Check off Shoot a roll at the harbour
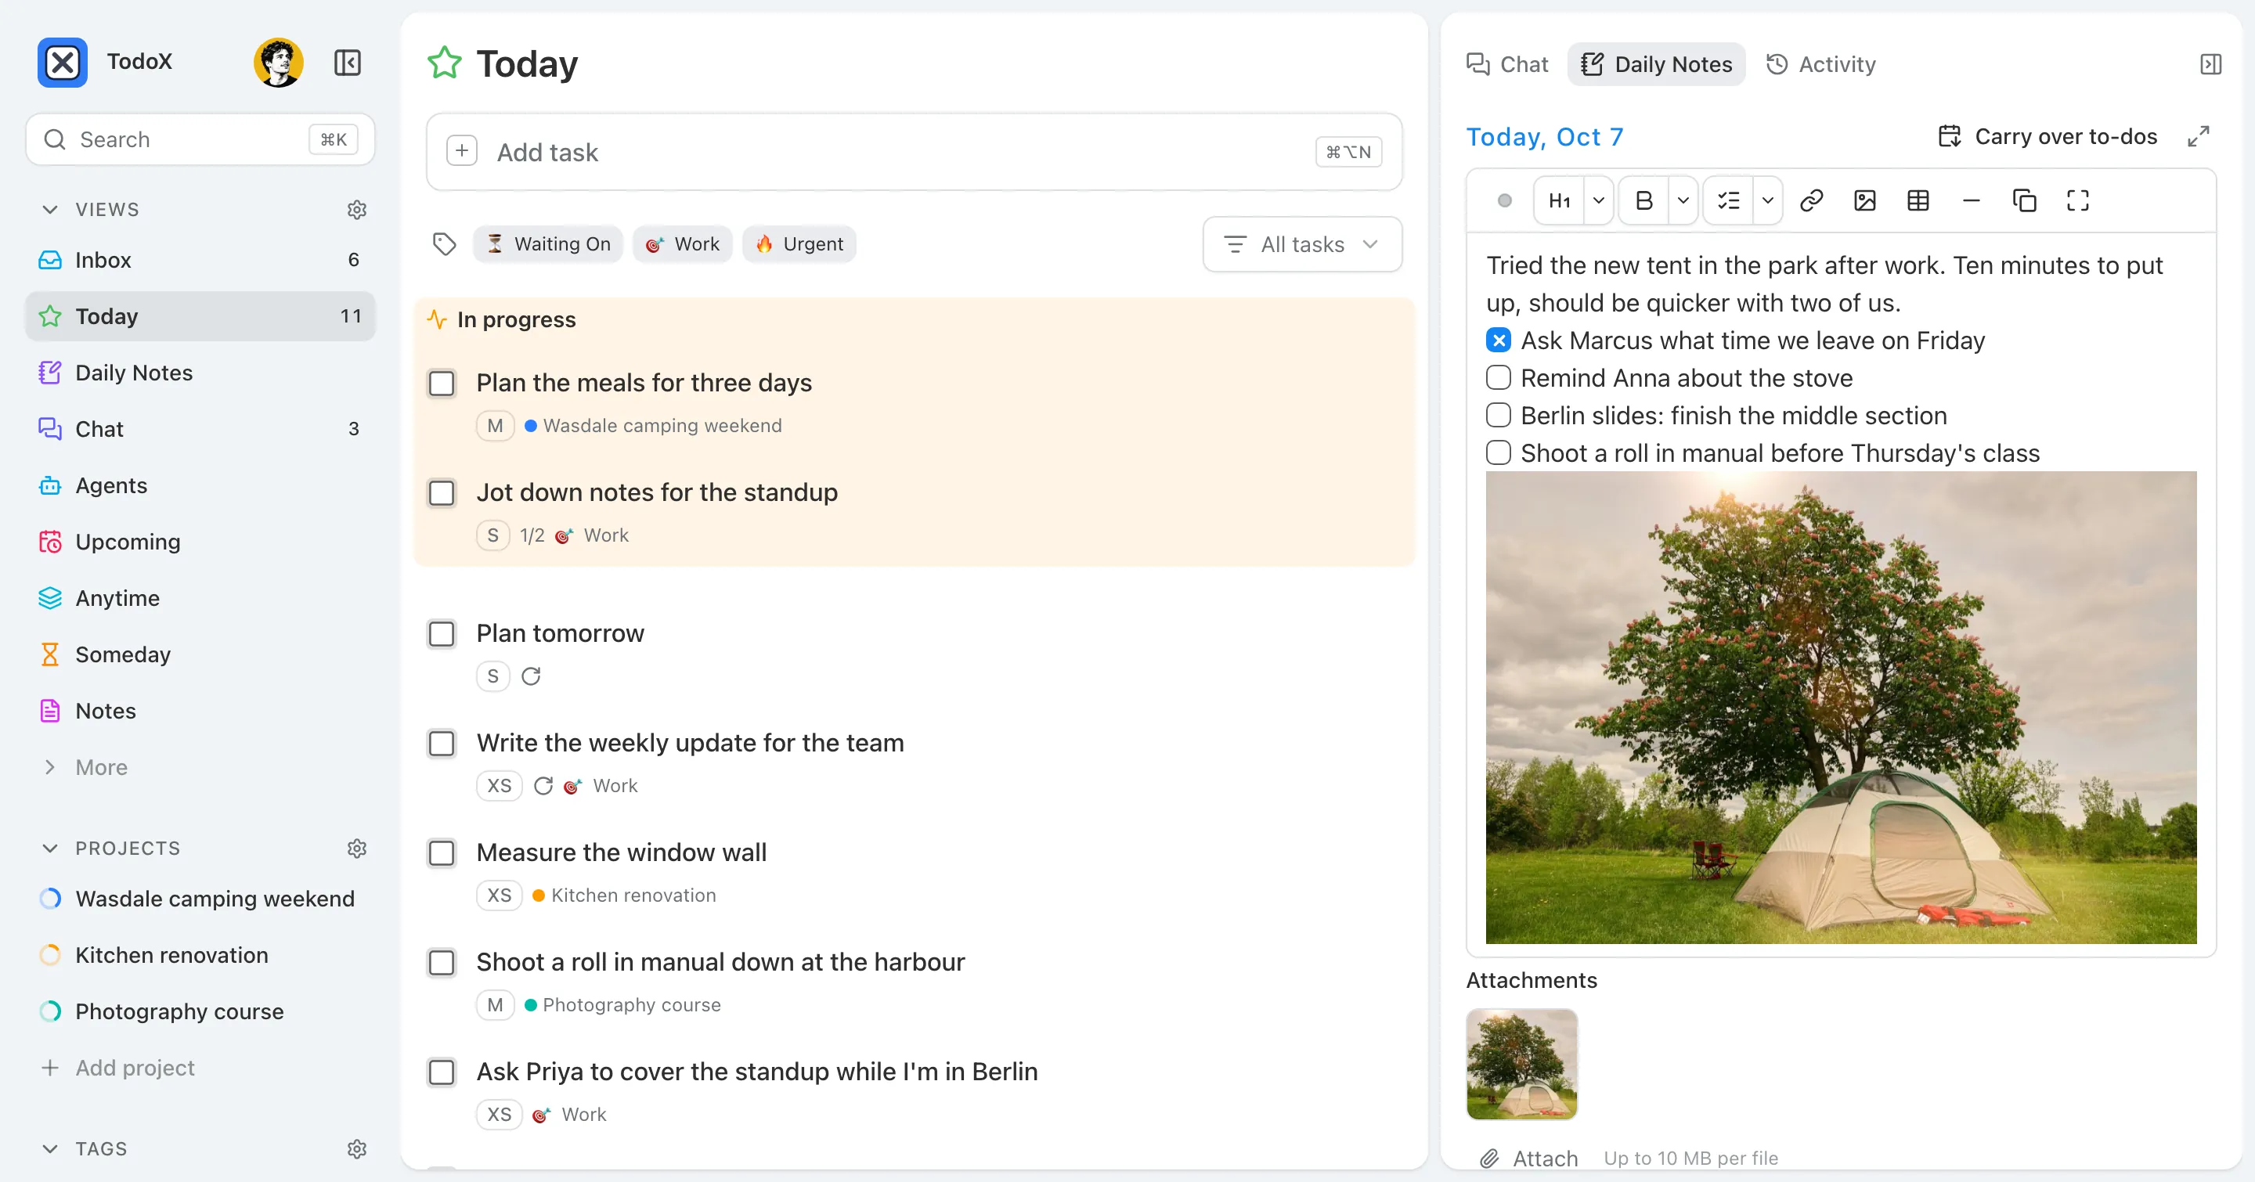Screen dimensions: 2255x1182 click(441, 962)
